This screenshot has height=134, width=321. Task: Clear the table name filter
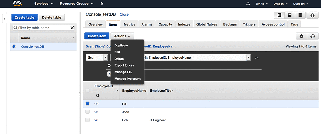(72, 28)
